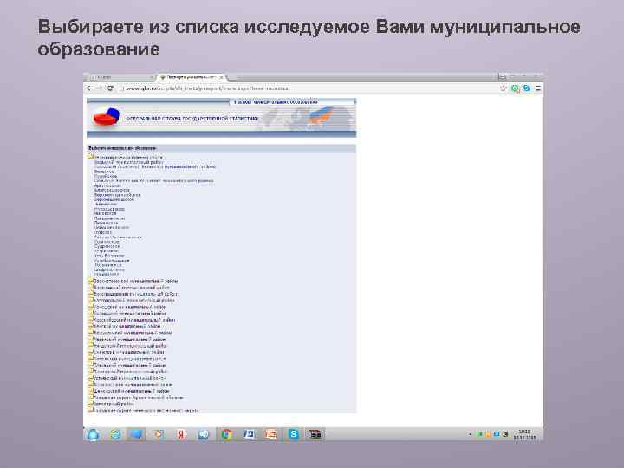Screen dimensions: 624x468
Task: Expand the Виноградовский муниципальный район folder
Action: pyautogui.click(x=90, y=293)
